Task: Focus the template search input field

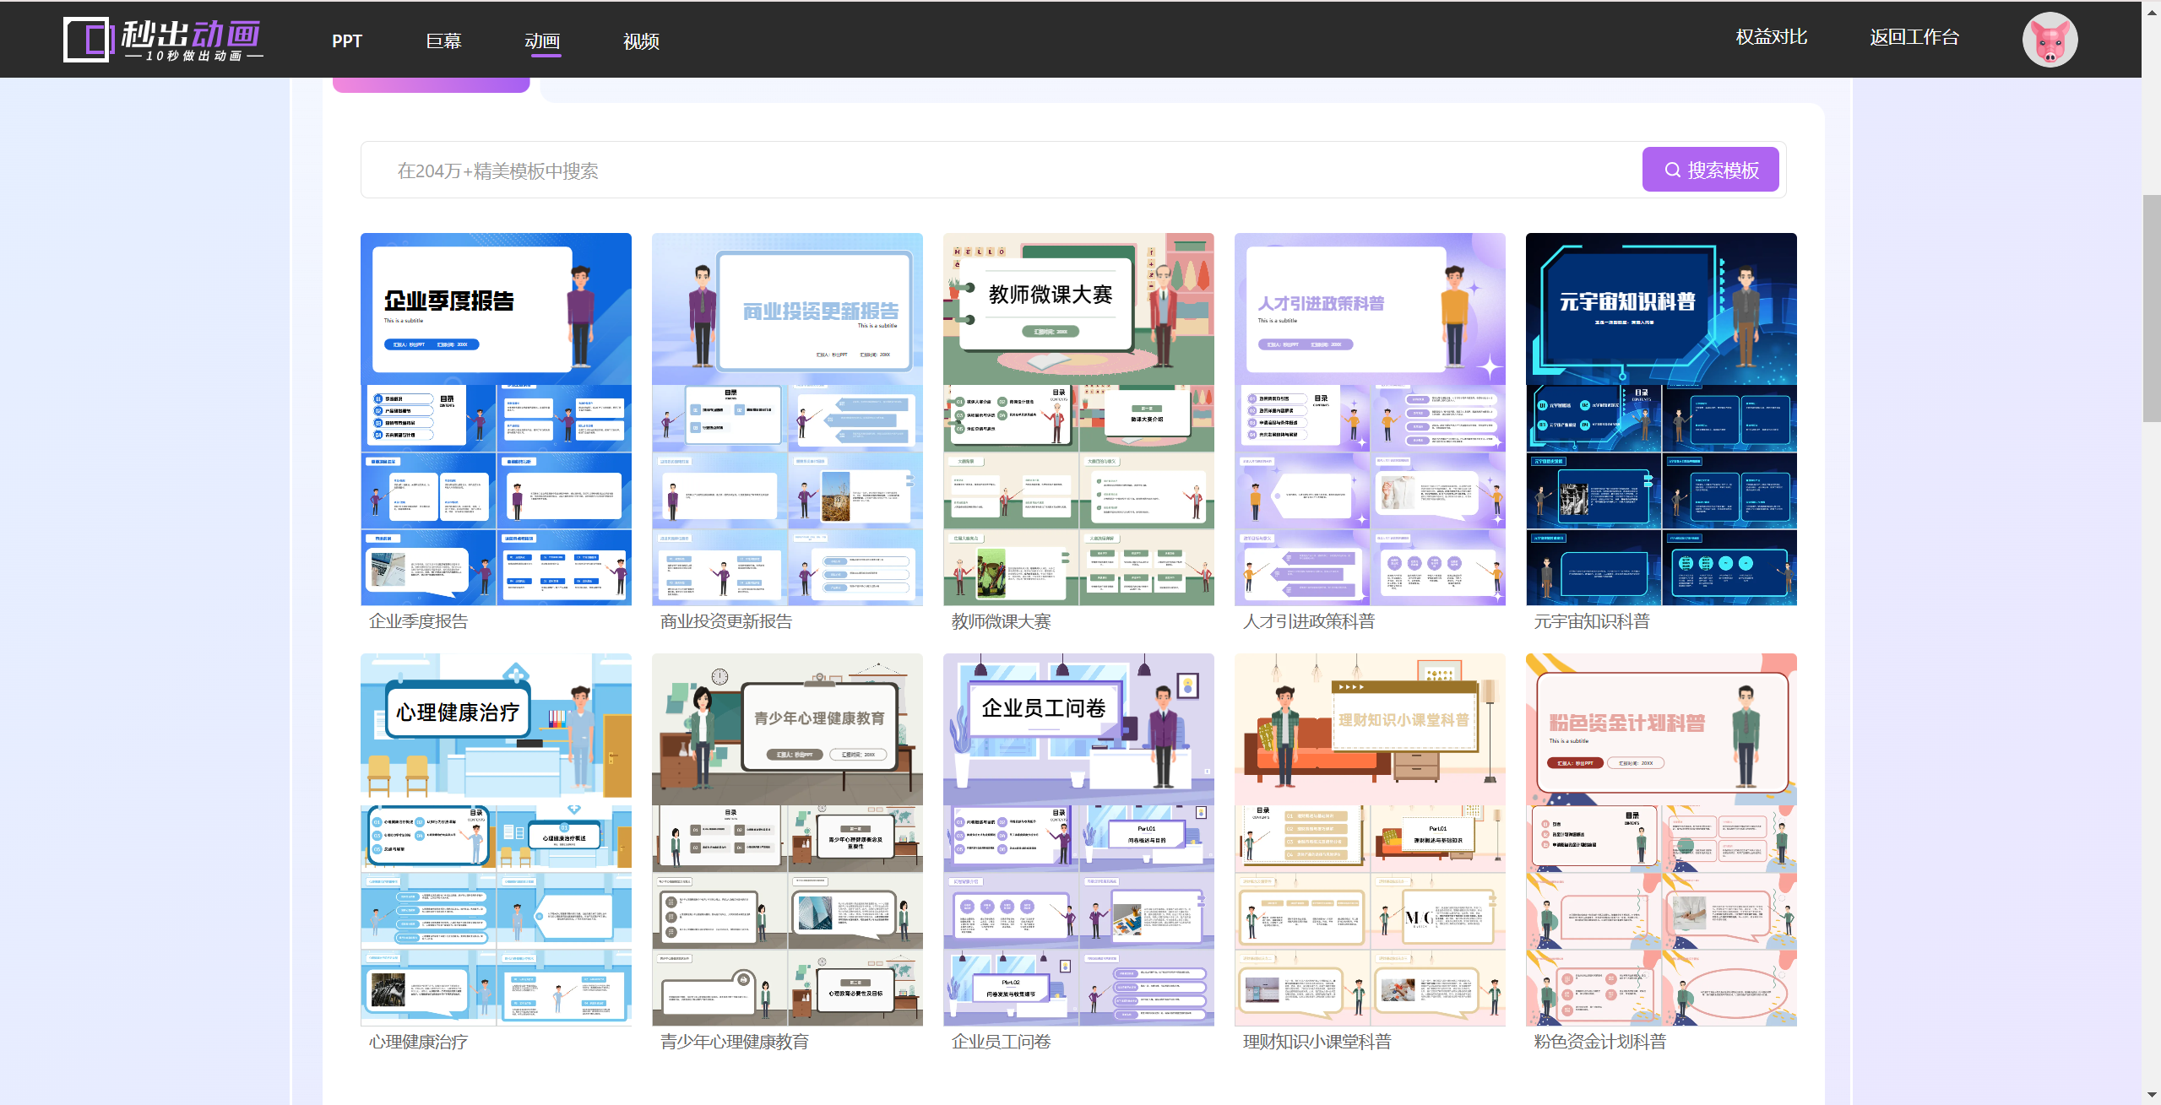Action: 1002,171
